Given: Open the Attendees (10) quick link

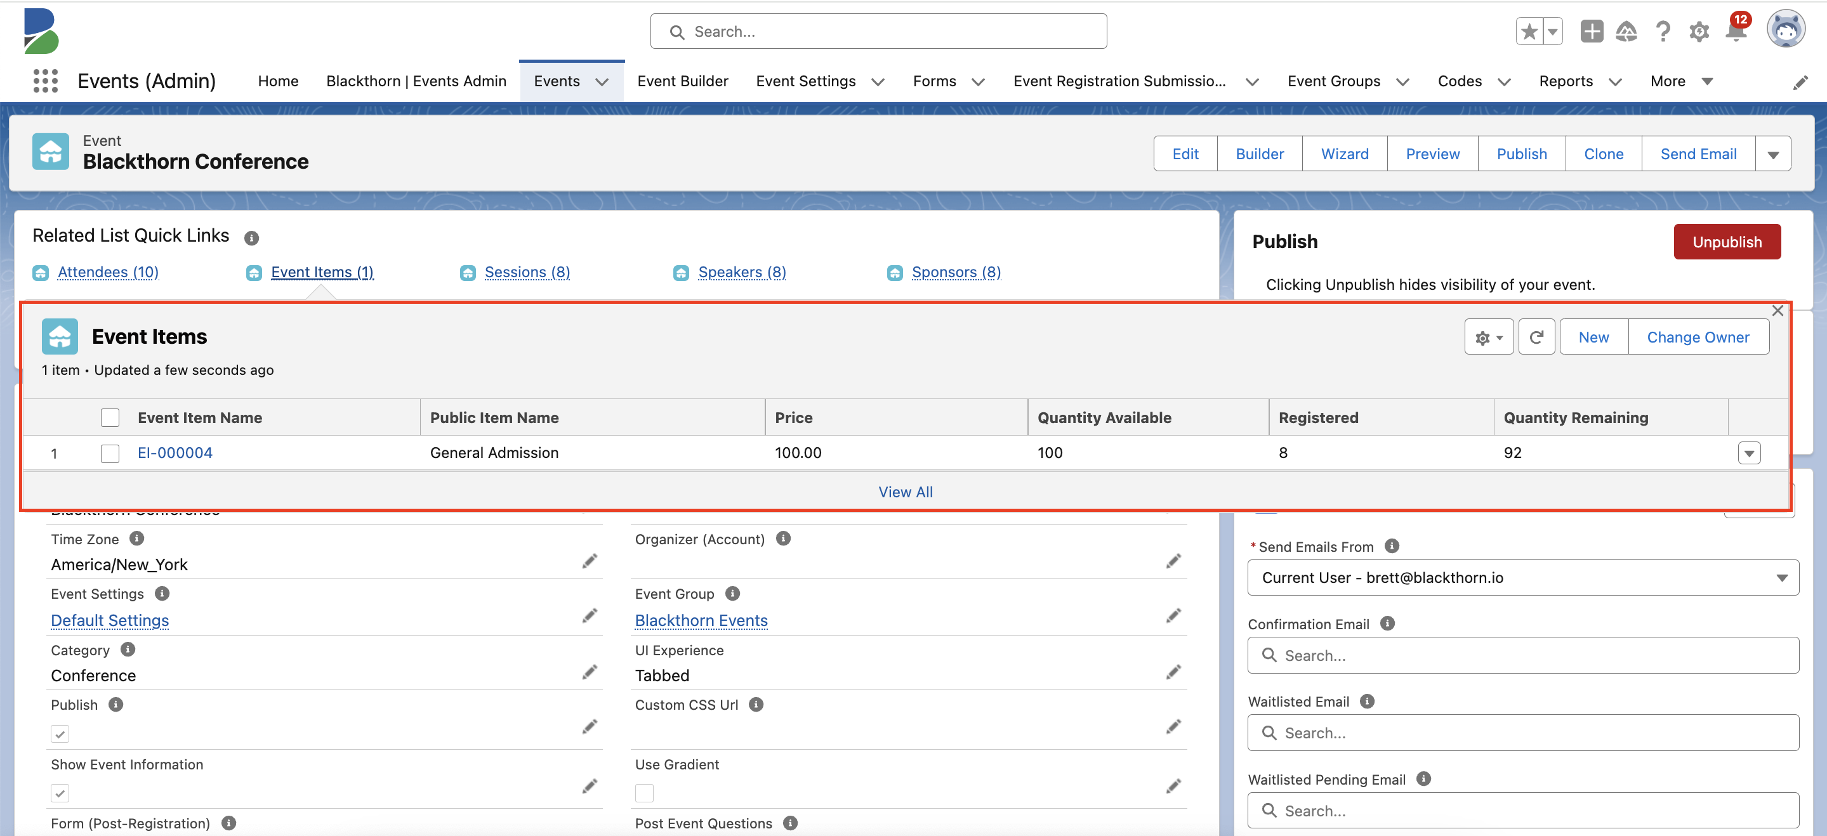Looking at the screenshot, I should click(x=108, y=272).
